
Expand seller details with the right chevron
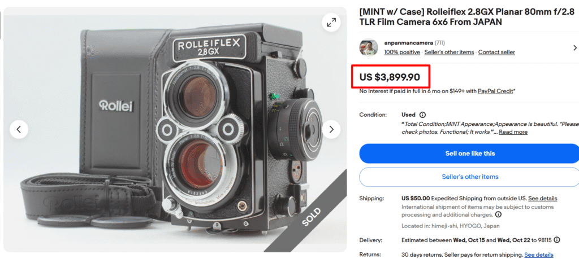coord(574,48)
